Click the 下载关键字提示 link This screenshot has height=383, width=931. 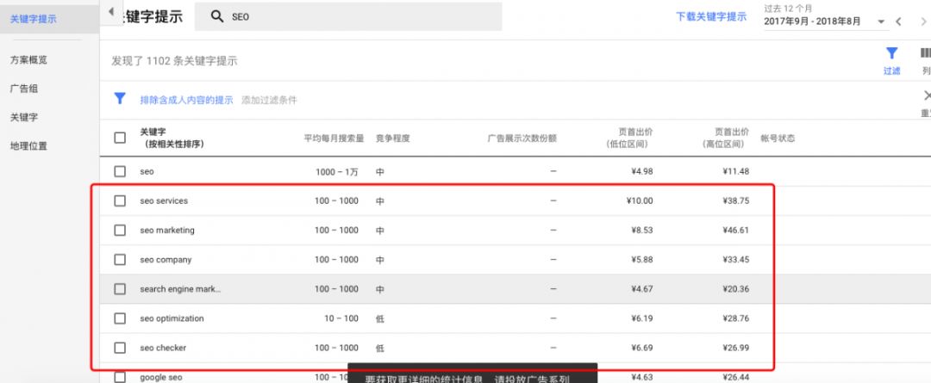(x=710, y=16)
